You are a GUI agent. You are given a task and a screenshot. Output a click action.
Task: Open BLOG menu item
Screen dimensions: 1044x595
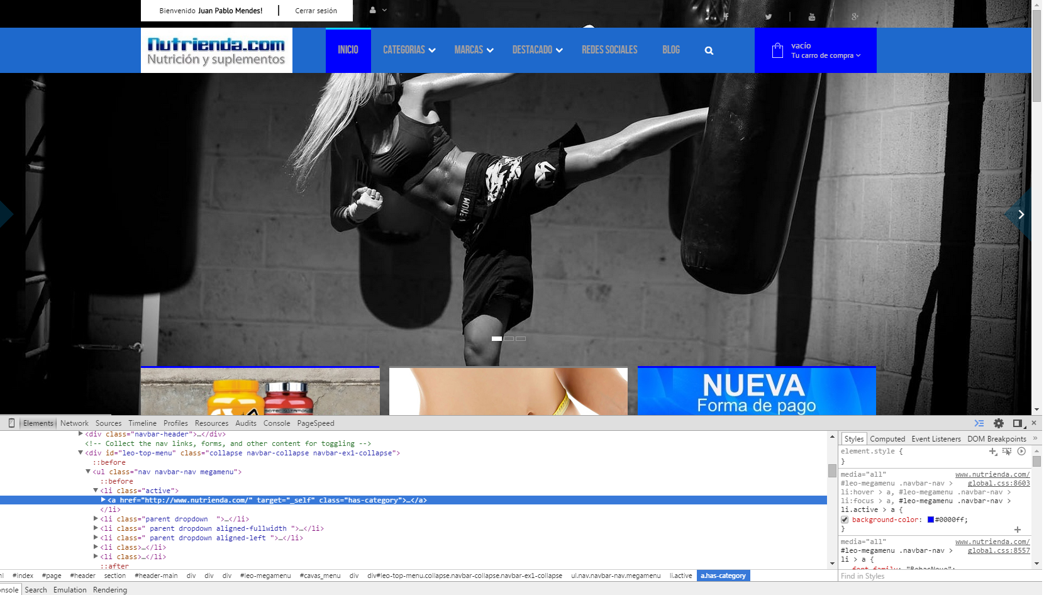(671, 50)
